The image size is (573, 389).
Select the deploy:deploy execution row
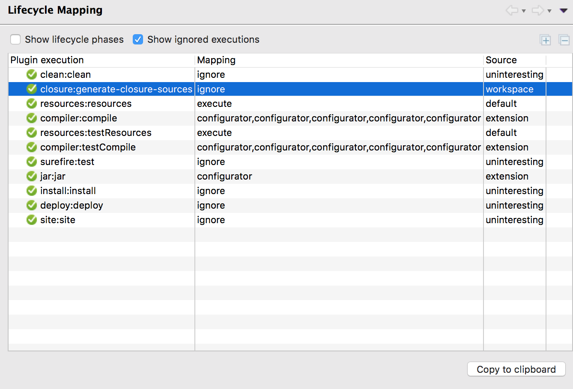tap(72, 205)
